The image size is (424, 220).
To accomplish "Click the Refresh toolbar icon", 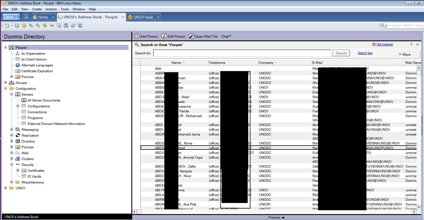I will pos(73,26).
